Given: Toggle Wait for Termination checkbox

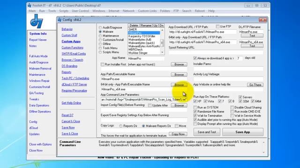Looking at the screenshot, I should pos(195,116).
